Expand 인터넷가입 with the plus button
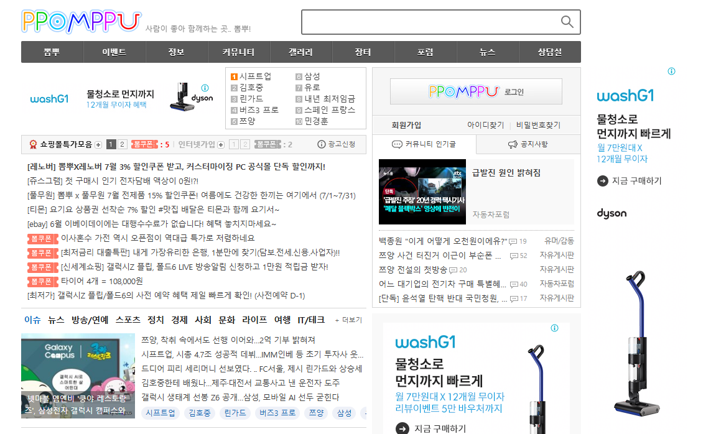 [221, 144]
